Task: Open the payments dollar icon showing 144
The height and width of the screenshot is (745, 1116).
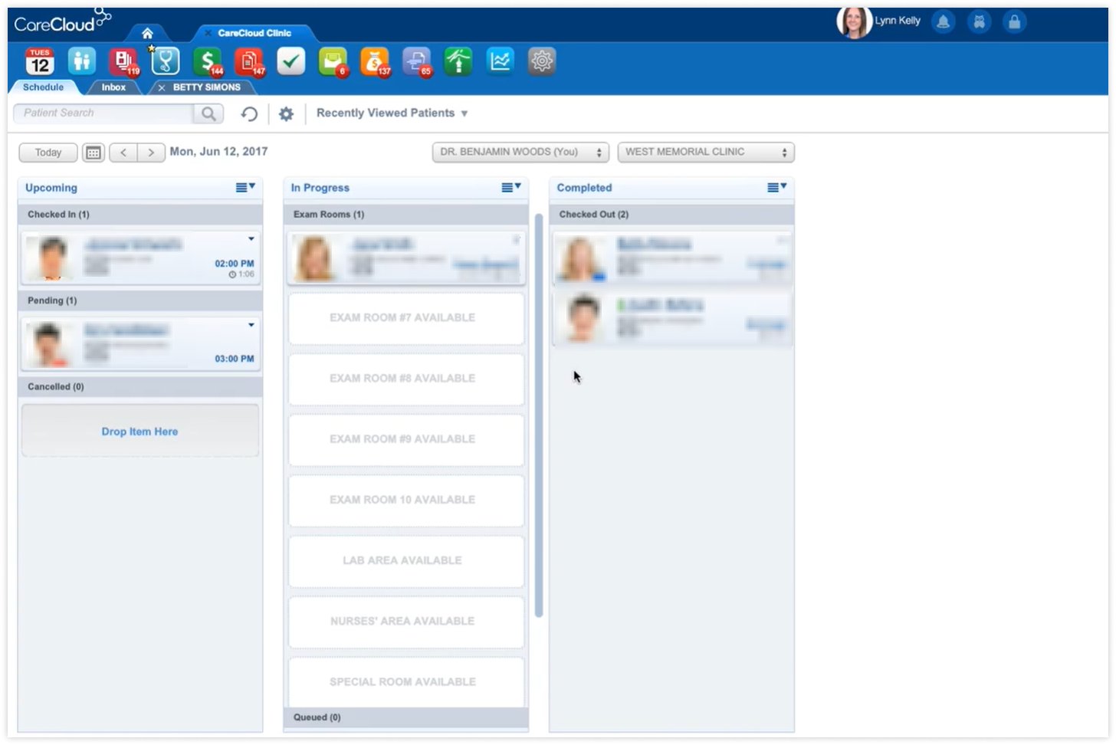Action: point(207,61)
